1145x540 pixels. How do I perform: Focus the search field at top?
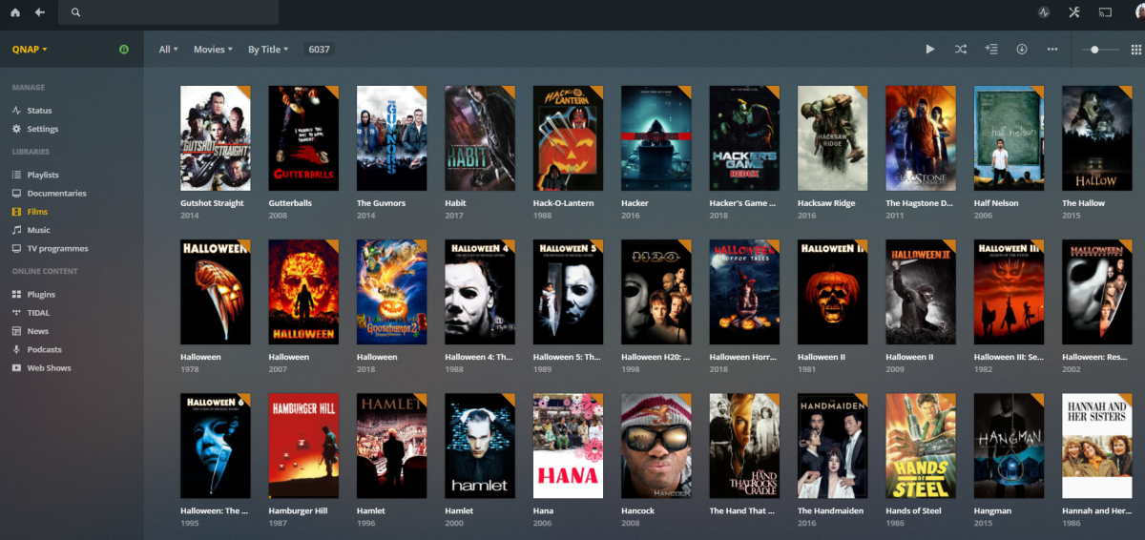click(x=168, y=12)
